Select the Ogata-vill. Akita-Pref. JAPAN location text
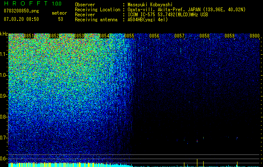263x167 pixels. tap(186, 10)
